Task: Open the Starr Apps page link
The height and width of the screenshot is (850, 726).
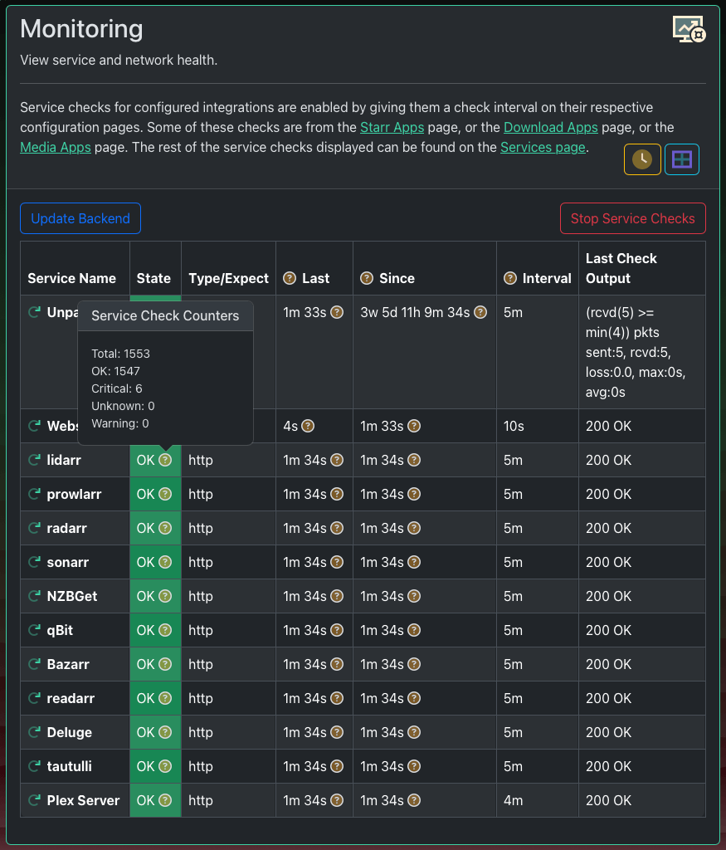Action: (392, 128)
